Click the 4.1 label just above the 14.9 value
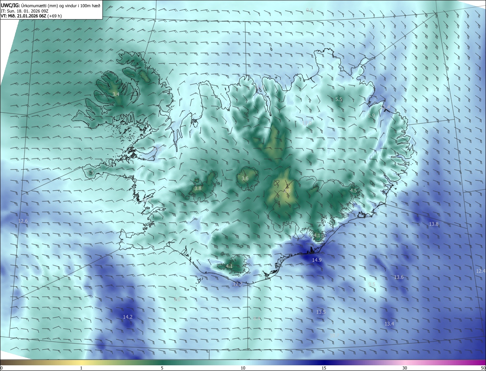This screenshot has width=486, height=371. [317, 235]
